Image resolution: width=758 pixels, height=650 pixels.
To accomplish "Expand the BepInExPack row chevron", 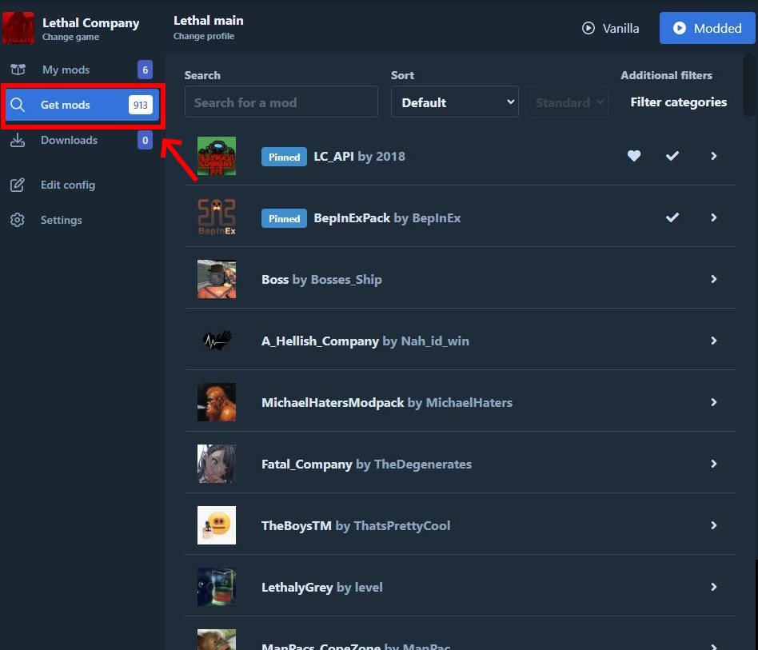I will [x=713, y=217].
